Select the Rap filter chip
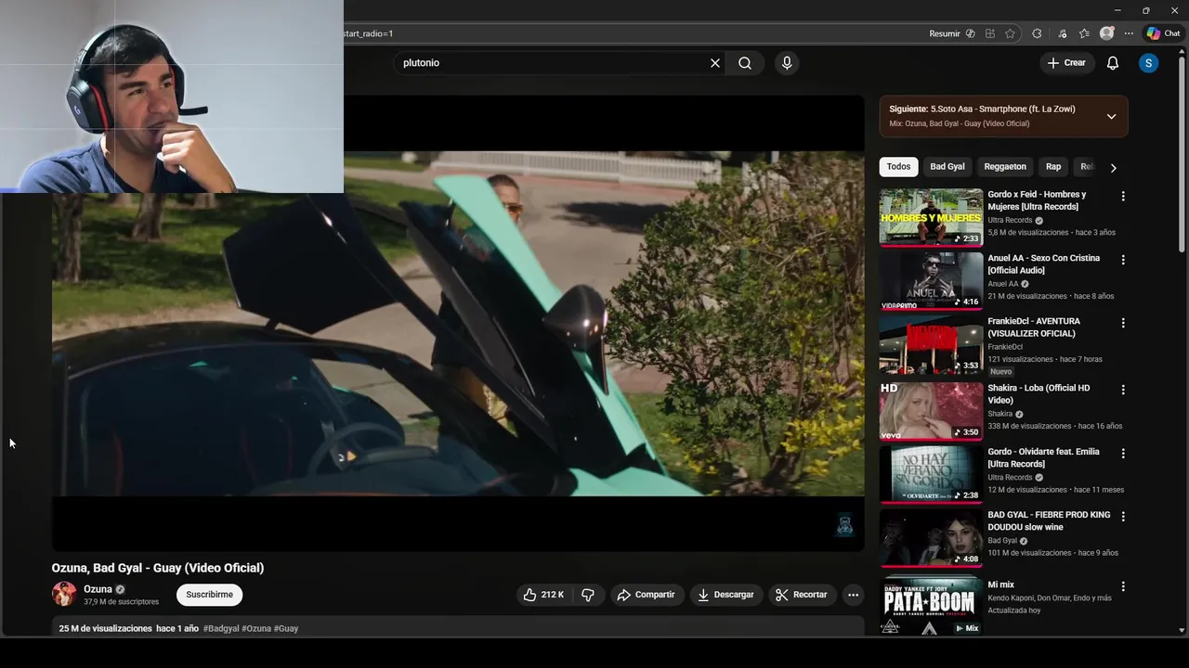This screenshot has height=668, width=1189. click(x=1053, y=167)
